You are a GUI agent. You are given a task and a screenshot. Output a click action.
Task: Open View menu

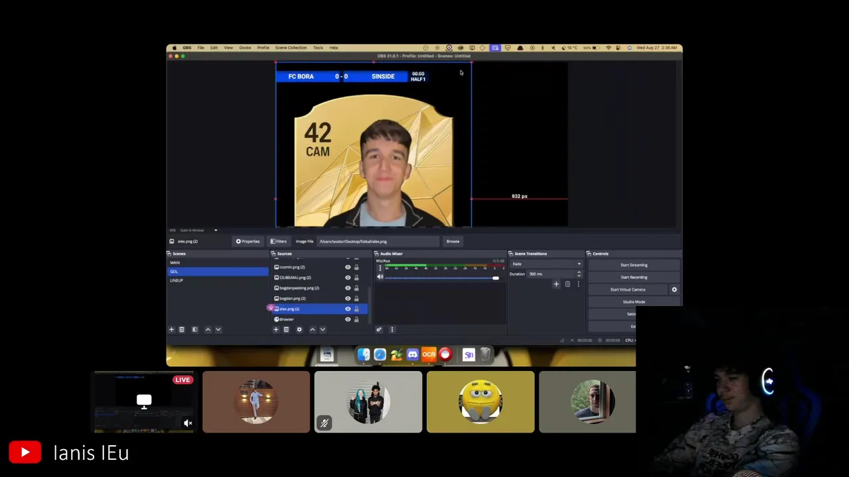tap(228, 48)
